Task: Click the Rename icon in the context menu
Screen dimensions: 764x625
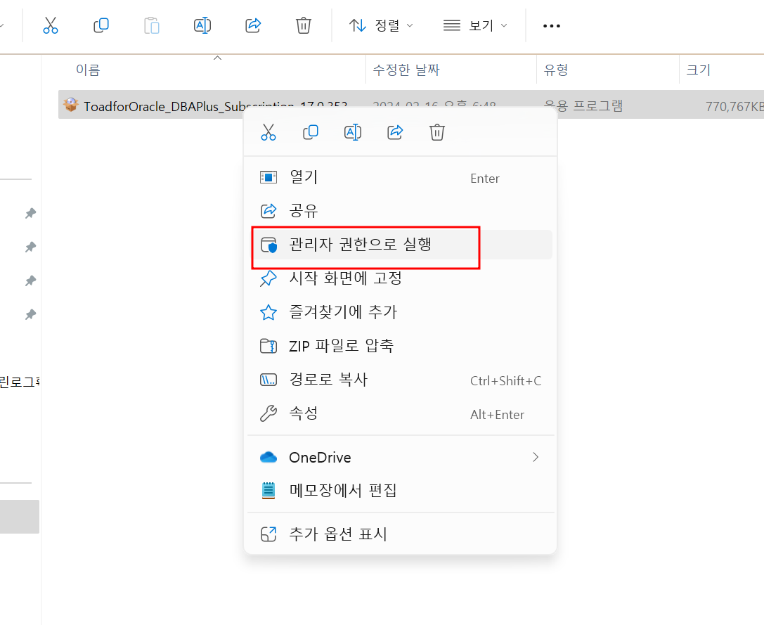Action: tap(353, 132)
